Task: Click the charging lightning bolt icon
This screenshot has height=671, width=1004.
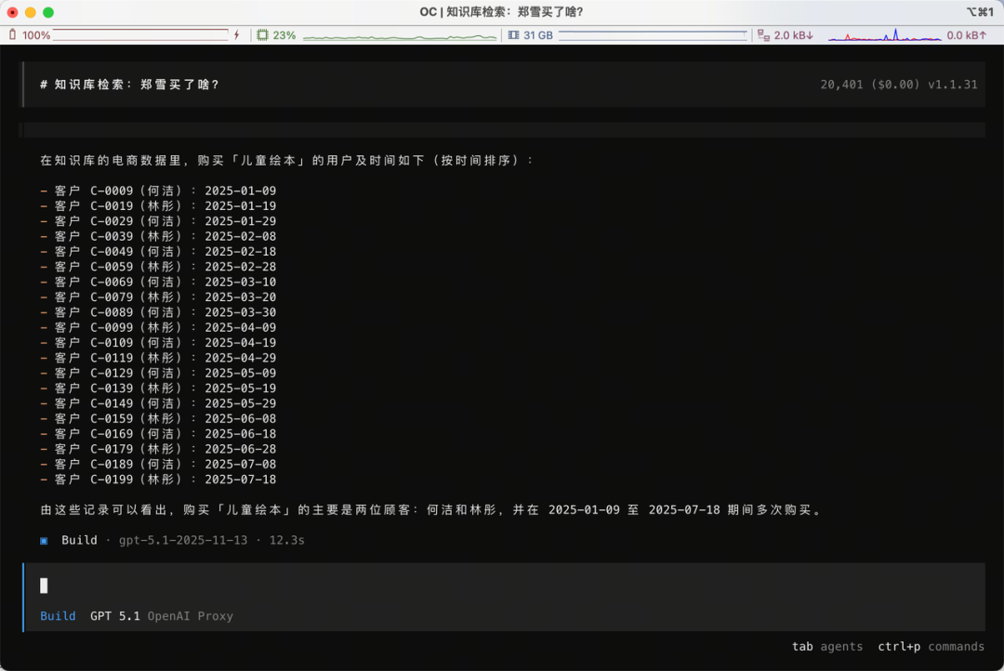Action: point(236,35)
